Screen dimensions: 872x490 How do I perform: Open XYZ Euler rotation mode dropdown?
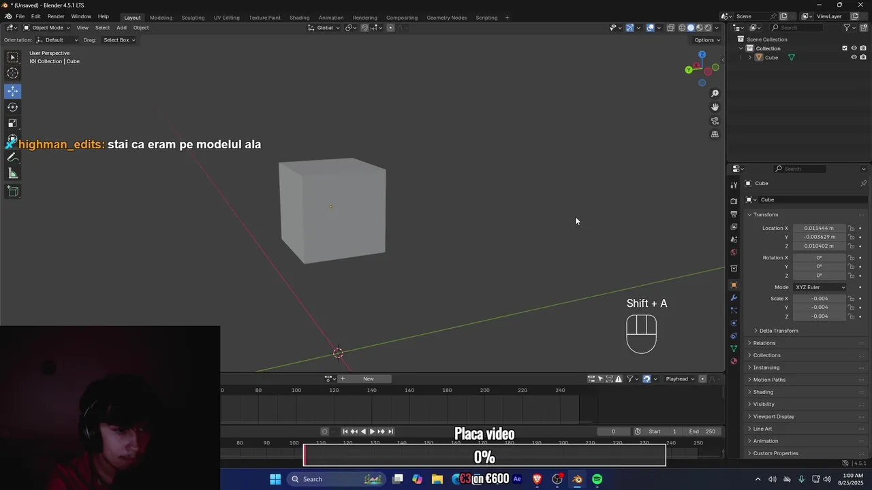coord(820,287)
